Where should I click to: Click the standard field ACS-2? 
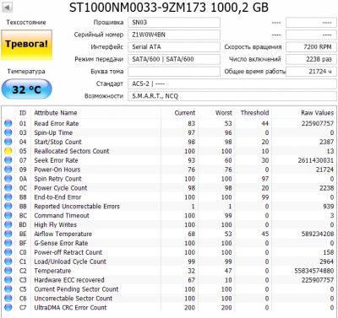pos(232,84)
